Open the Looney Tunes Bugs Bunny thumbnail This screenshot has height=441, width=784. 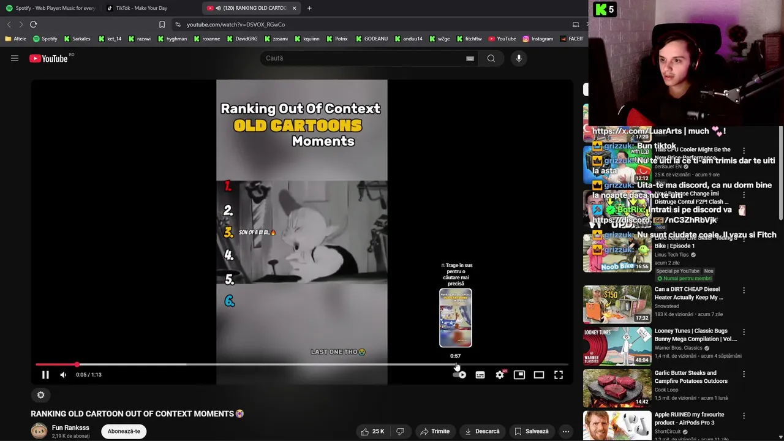click(617, 346)
